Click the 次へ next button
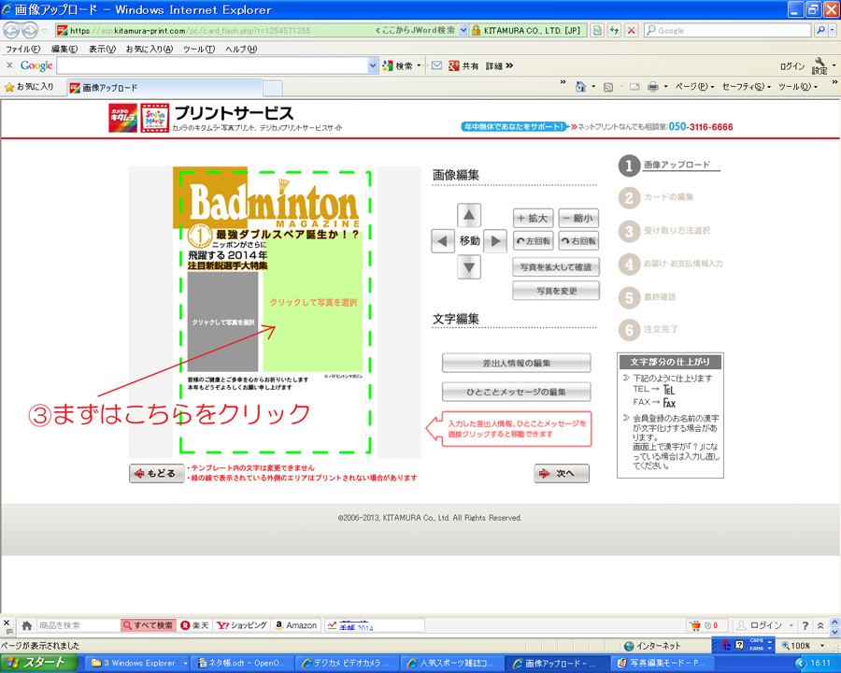 tap(562, 473)
